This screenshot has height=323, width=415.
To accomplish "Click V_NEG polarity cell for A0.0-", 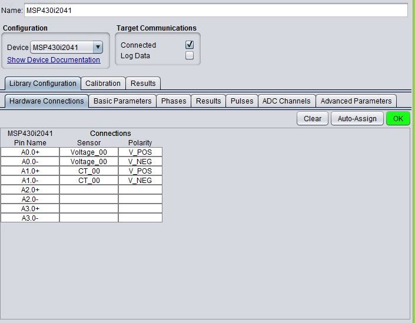I will click(x=140, y=162).
